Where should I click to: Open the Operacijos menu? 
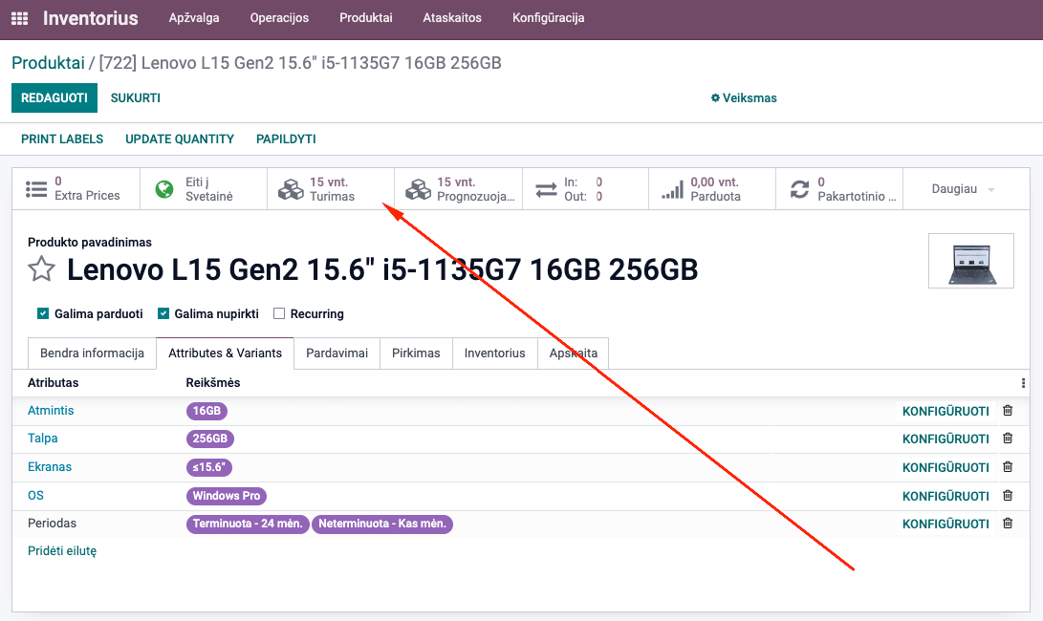(x=279, y=18)
